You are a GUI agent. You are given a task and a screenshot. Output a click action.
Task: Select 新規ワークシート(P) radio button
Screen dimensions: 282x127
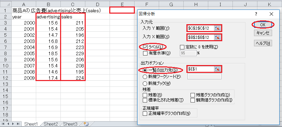tap(145, 77)
